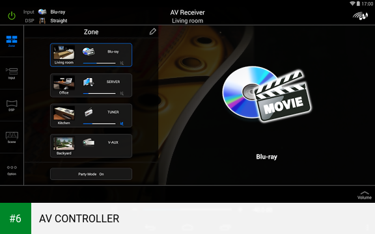
Task: Open the Input tab in sidebar
Action: [12, 73]
